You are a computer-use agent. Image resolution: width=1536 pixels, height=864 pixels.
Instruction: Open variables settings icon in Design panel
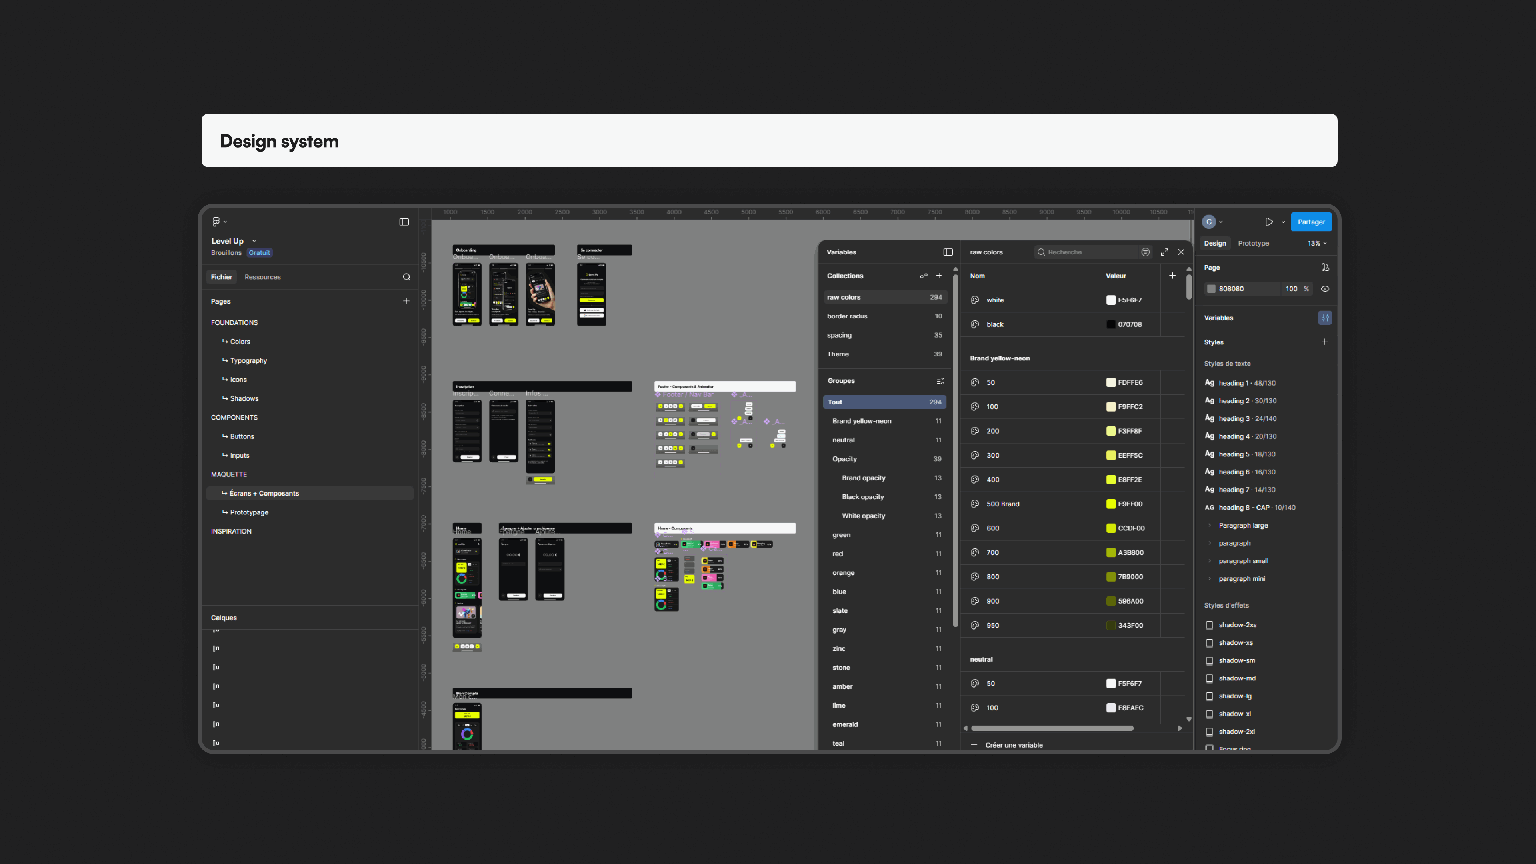[x=1324, y=318]
